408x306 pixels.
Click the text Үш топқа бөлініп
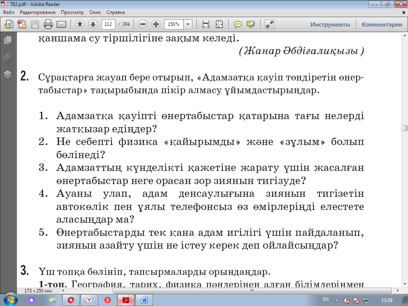click(80, 272)
